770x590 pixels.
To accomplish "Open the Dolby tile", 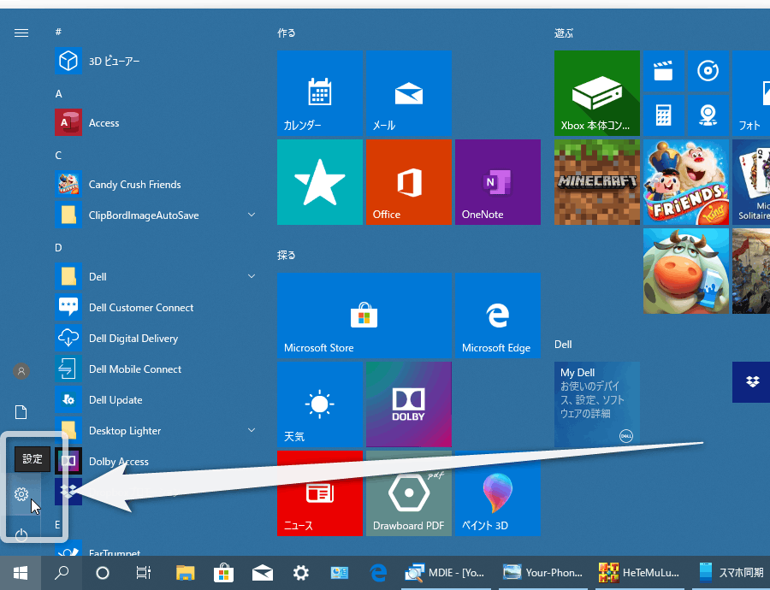I will (409, 404).
